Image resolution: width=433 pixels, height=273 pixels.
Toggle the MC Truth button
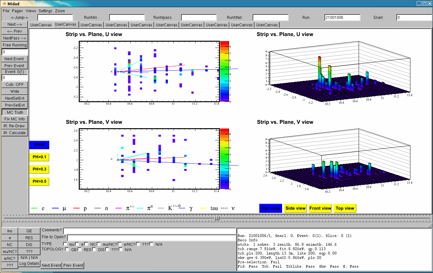tap(14, 112)
